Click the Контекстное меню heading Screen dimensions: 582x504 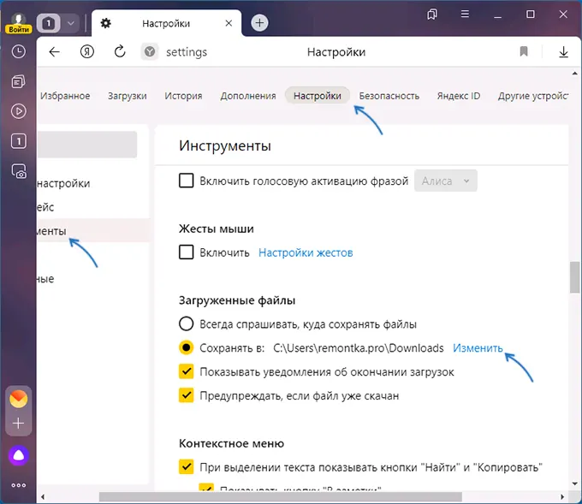(x=231, y=443)
